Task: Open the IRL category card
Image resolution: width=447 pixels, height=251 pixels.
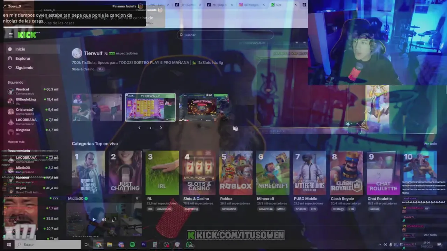Action: (x=162, y=173)
